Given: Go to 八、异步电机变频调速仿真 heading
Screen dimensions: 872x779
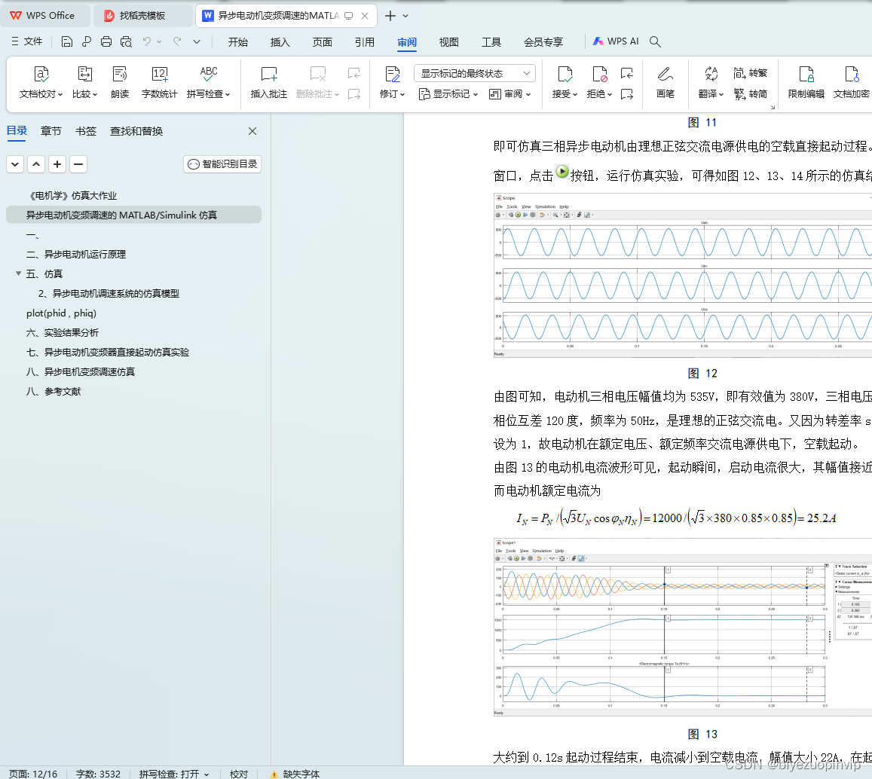Looking at the screenshot, I should pyautogui.click(x=81, y=371).
